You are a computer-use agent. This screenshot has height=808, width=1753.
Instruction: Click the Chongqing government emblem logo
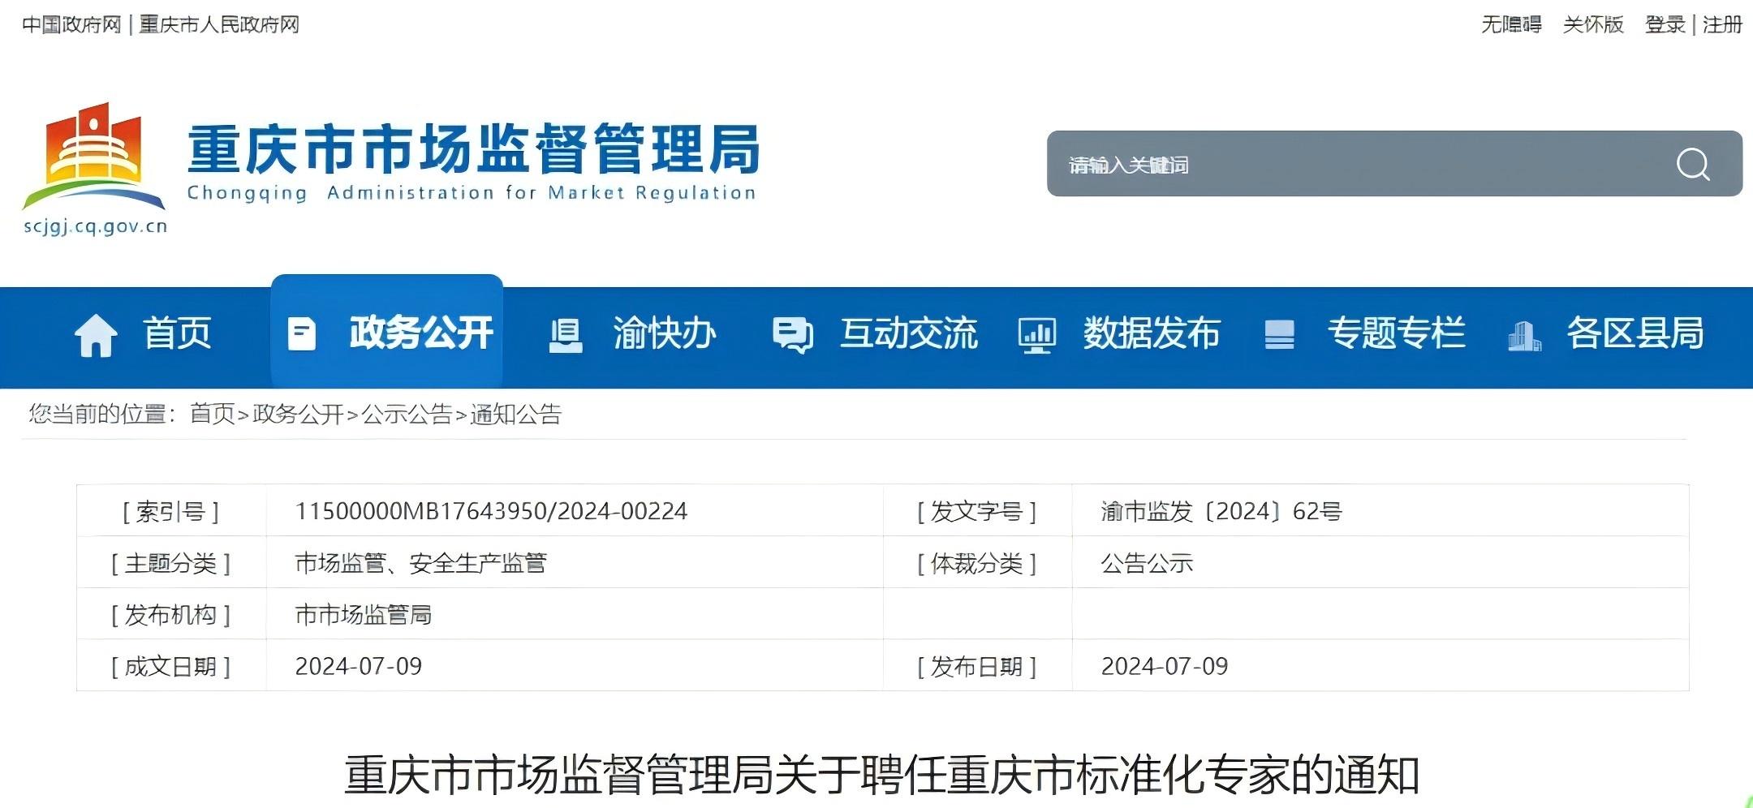pyautogui.click(x=93, y=158)
